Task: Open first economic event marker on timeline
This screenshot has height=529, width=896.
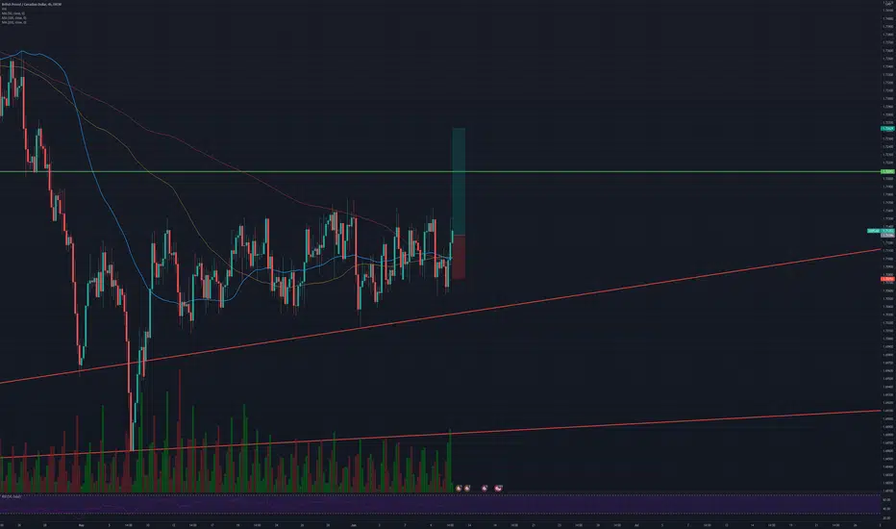Action: coord(459,489)
